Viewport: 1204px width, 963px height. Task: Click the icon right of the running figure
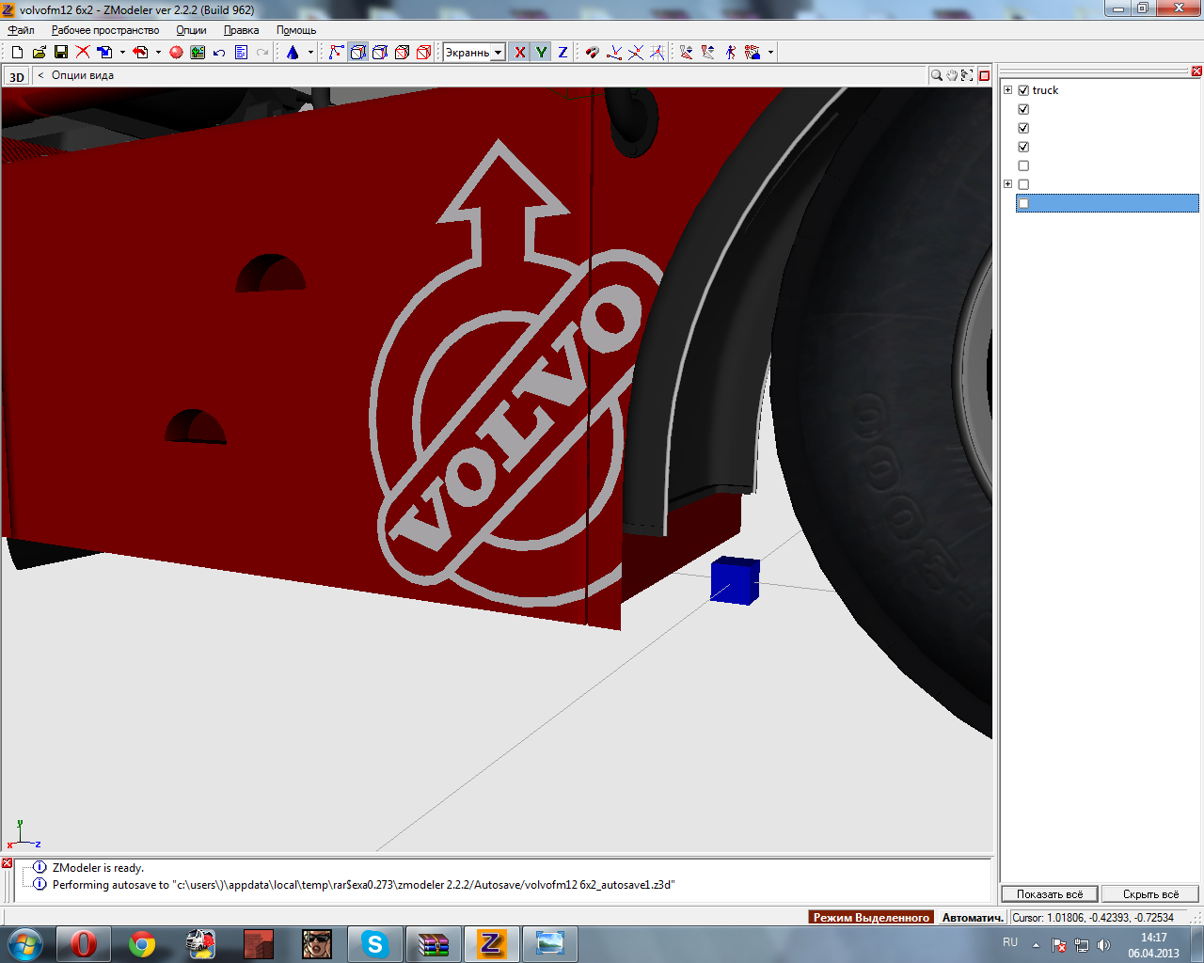point(752,53)
